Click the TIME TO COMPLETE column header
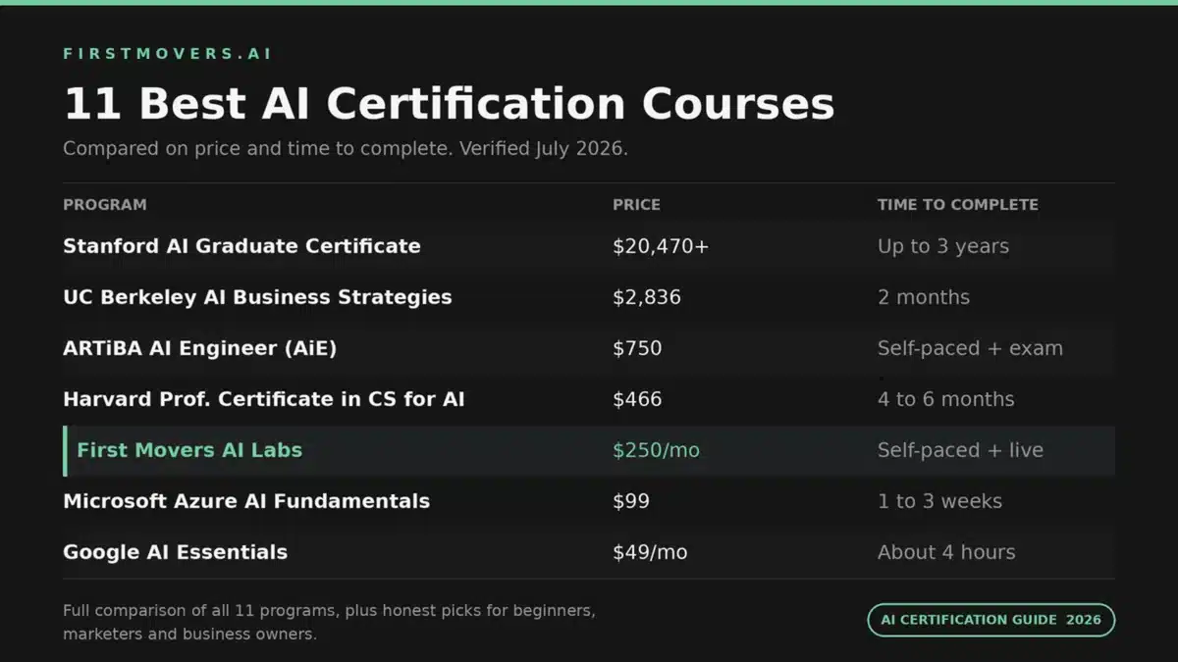The width and height of the screenshot is (1178, 662). 957,205
